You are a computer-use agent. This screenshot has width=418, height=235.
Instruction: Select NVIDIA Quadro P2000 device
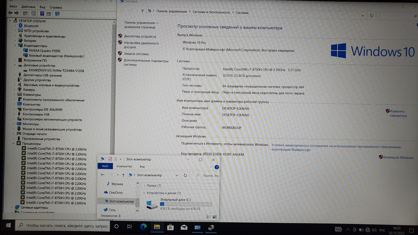click(45, 51)
